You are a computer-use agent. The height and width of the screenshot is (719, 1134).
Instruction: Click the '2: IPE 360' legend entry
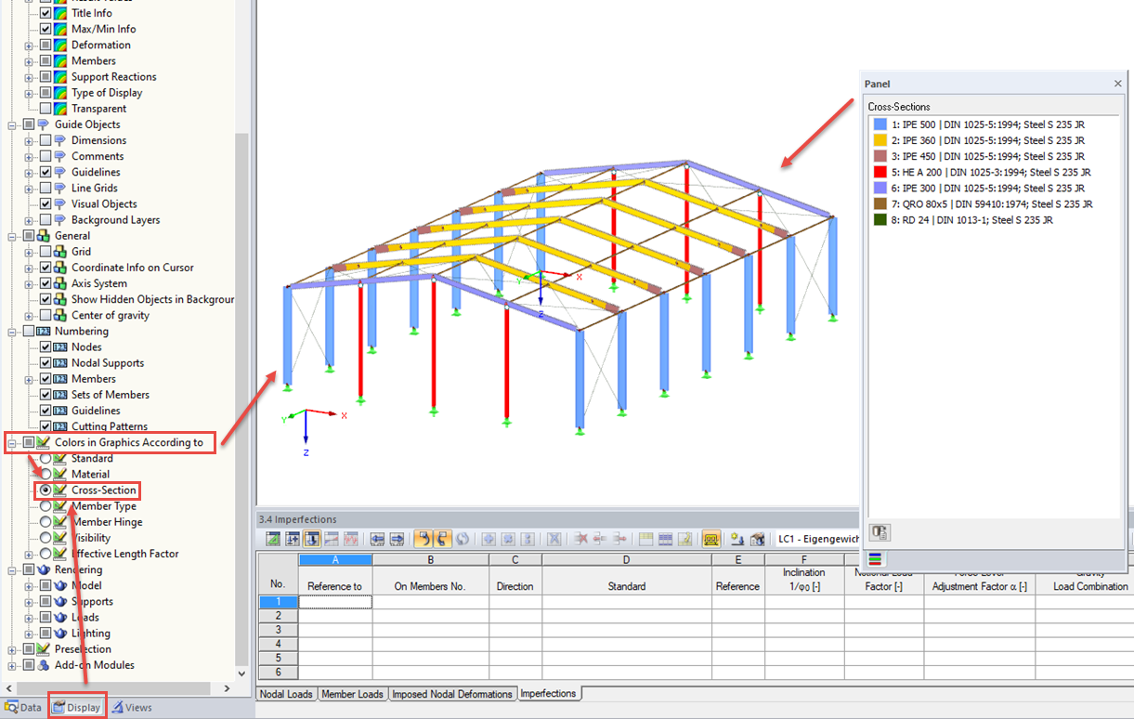987,140
